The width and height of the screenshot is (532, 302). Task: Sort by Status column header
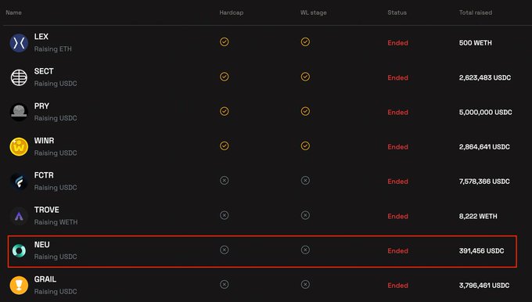click(397, 13)
